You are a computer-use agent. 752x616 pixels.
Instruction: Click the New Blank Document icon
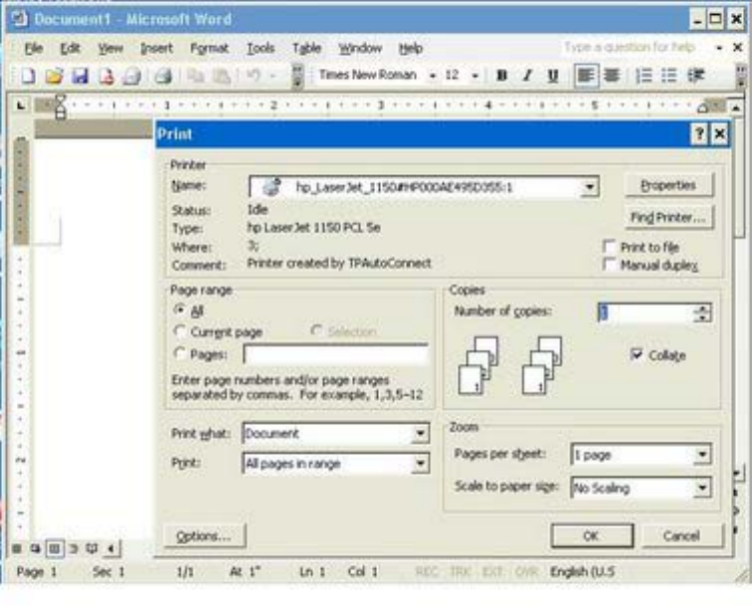point(28,76)
